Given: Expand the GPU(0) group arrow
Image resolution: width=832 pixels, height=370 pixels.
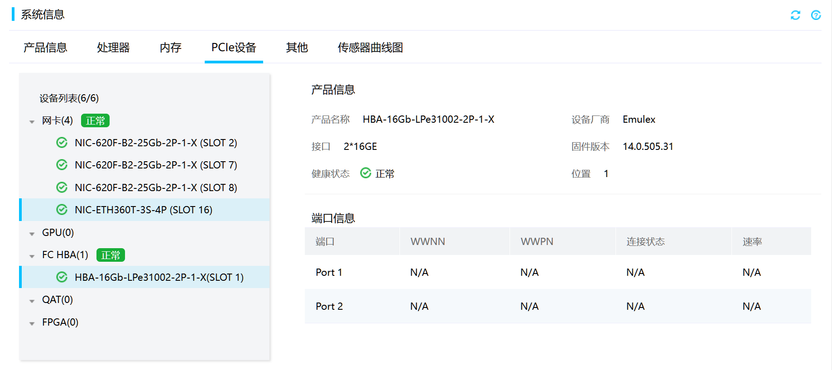Looking at the screenshot, I should [x=32, y=234].
